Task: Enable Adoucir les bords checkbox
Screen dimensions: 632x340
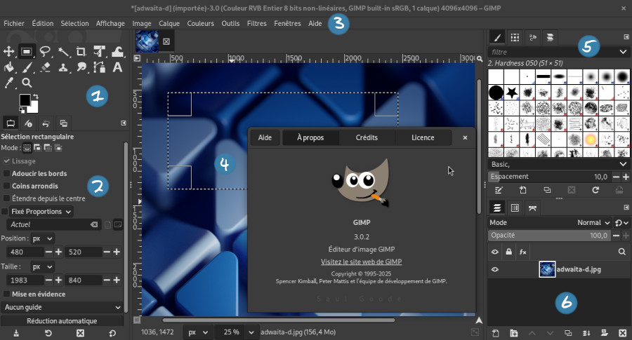Action: (x=6, y=173)
